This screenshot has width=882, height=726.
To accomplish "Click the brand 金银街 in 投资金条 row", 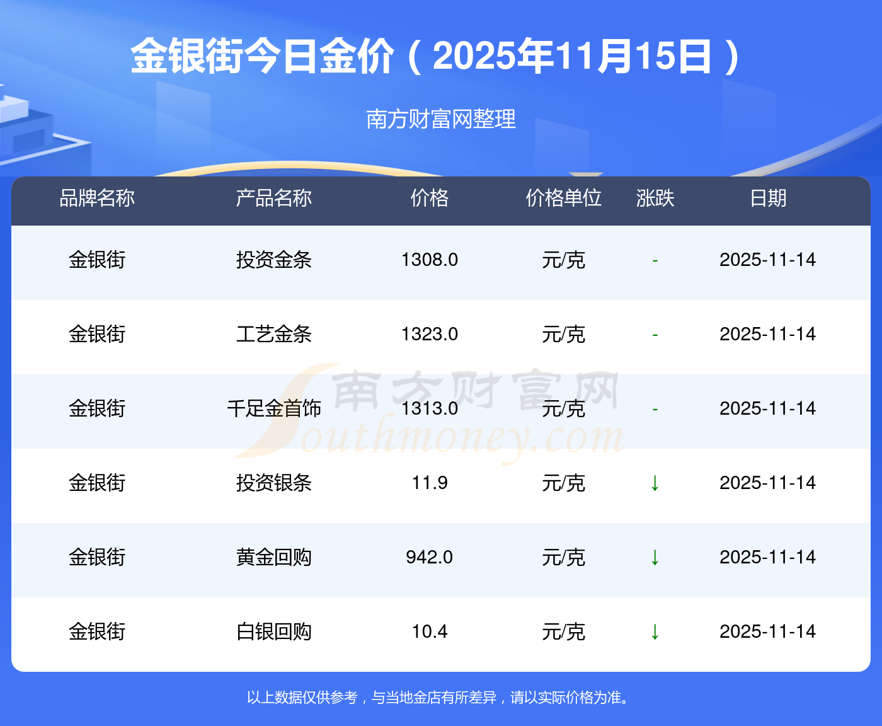I will (x=97, y=260).
